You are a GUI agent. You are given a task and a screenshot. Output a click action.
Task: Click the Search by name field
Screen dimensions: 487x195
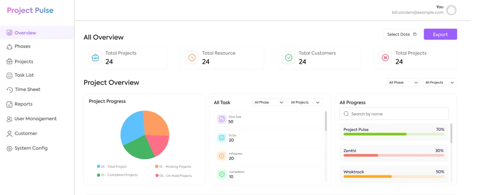coord(394,114)
